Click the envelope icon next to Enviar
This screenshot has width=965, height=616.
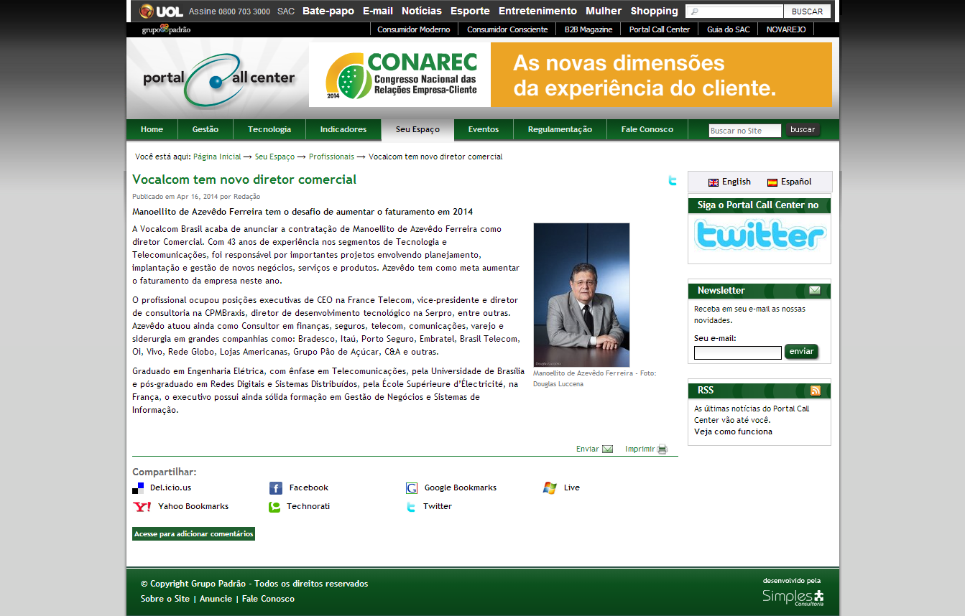point(607,449)
